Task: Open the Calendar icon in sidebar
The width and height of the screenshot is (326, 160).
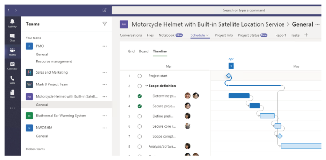Action: click(x=12, y=66)
